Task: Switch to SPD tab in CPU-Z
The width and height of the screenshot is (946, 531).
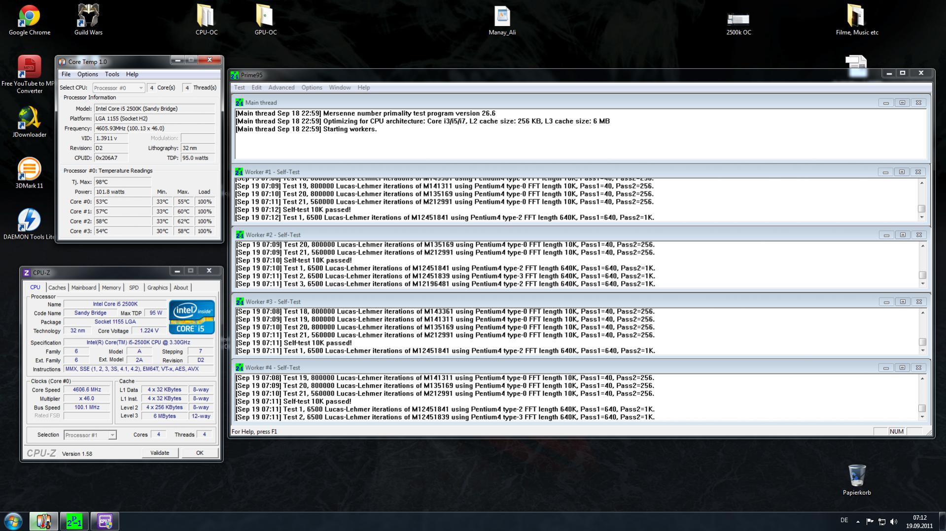Action: pyautogui.click(x=134, y=288)
